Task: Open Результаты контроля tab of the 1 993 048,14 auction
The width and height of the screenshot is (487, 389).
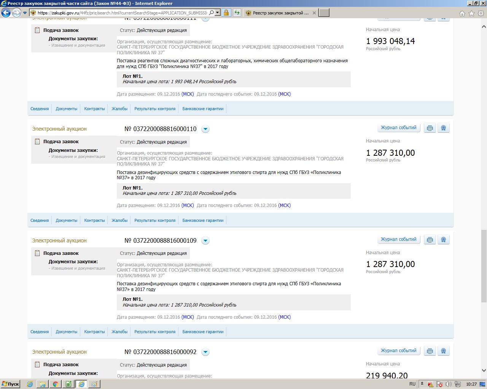Action: tap(155, 109)
